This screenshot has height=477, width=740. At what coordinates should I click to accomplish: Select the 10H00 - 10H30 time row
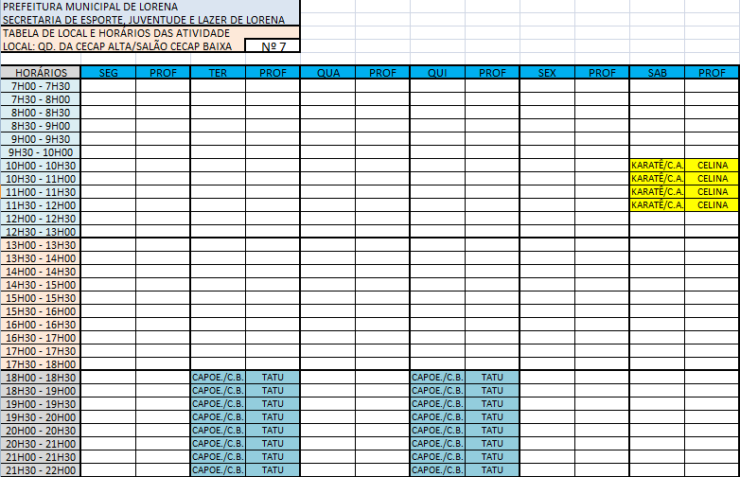click(41, 165)
